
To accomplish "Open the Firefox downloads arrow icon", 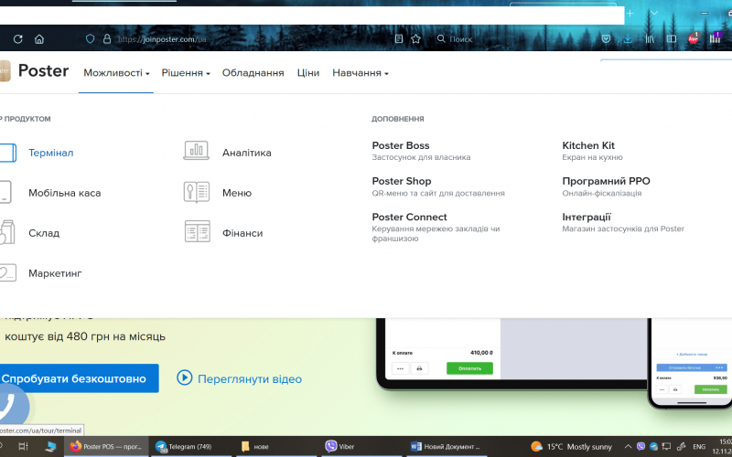I will (628, 39).
